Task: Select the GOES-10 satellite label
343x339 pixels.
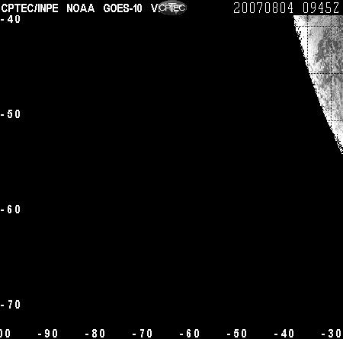Action: (123, 8)
